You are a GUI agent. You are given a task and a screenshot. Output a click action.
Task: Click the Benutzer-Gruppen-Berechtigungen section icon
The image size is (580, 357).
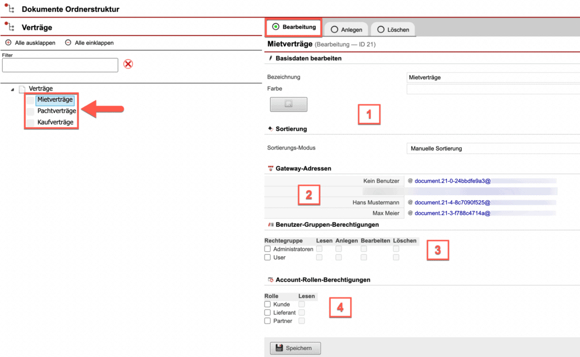pyautogui.click(x=270, y=223)
